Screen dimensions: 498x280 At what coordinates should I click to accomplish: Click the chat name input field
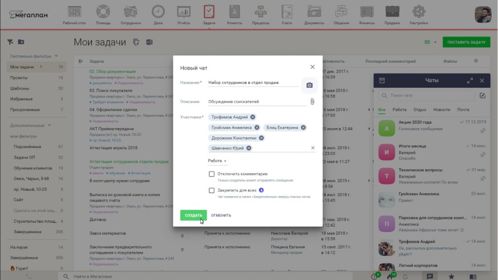coord(253,82)
